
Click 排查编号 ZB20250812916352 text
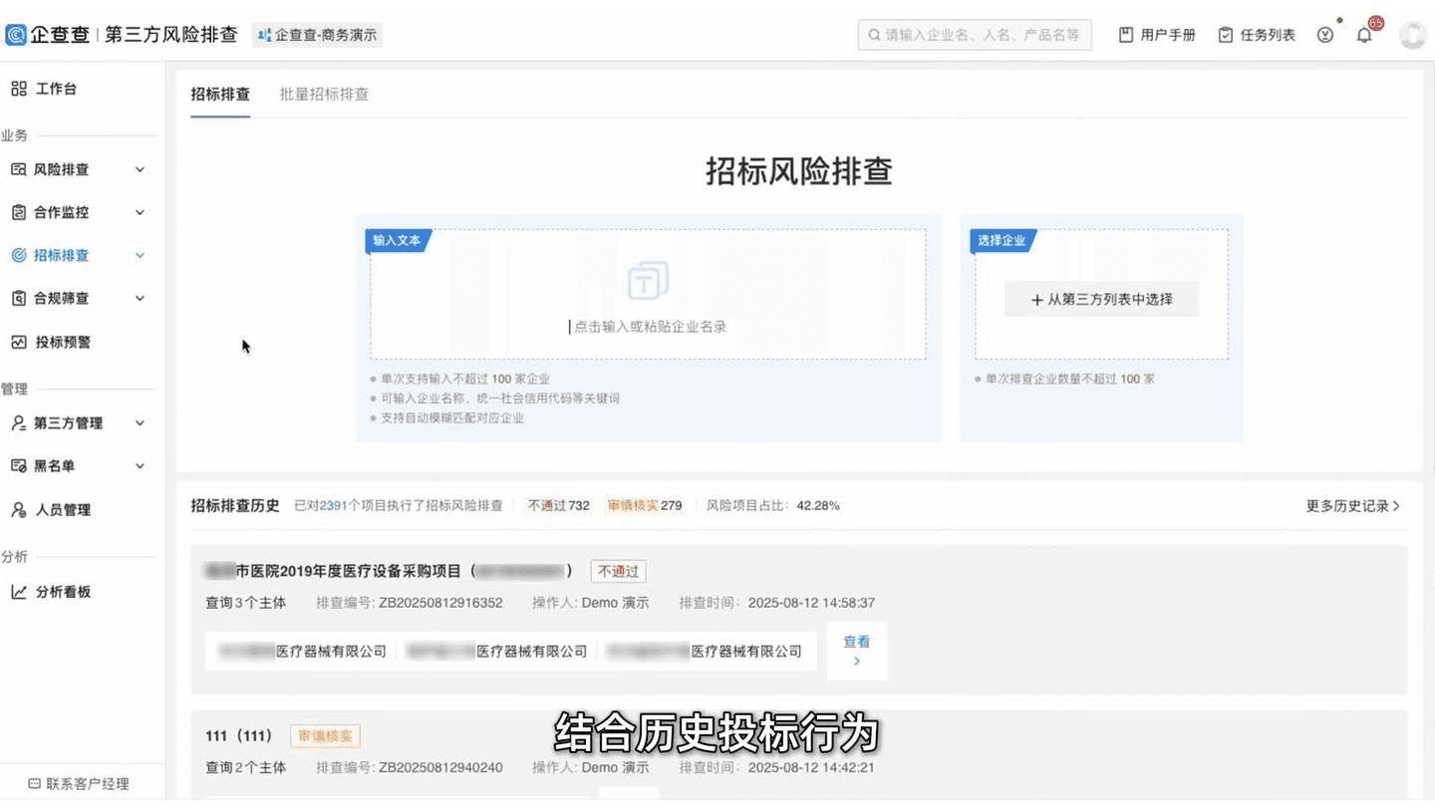pos(410,603)
